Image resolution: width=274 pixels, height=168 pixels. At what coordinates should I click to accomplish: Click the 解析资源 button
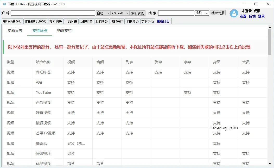tap(138, 13)
